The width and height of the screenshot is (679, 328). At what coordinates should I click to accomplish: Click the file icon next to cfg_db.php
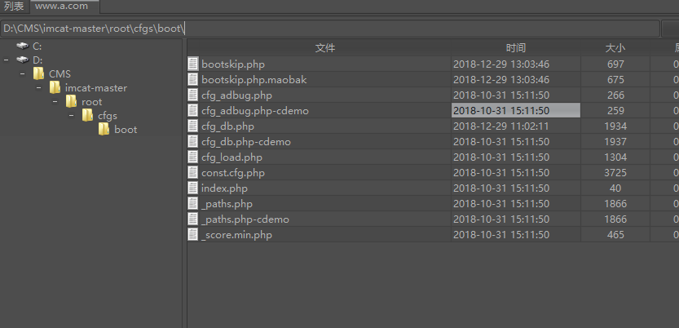coord(193,126)
